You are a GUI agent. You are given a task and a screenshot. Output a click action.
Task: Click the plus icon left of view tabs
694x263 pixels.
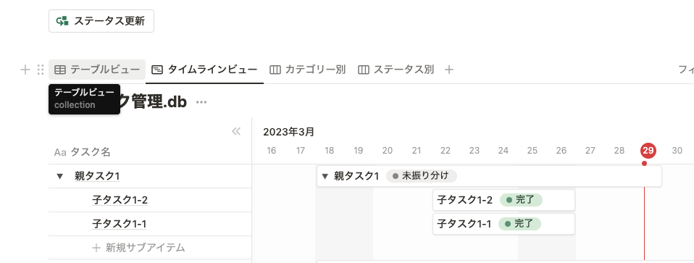pos(25,70)
